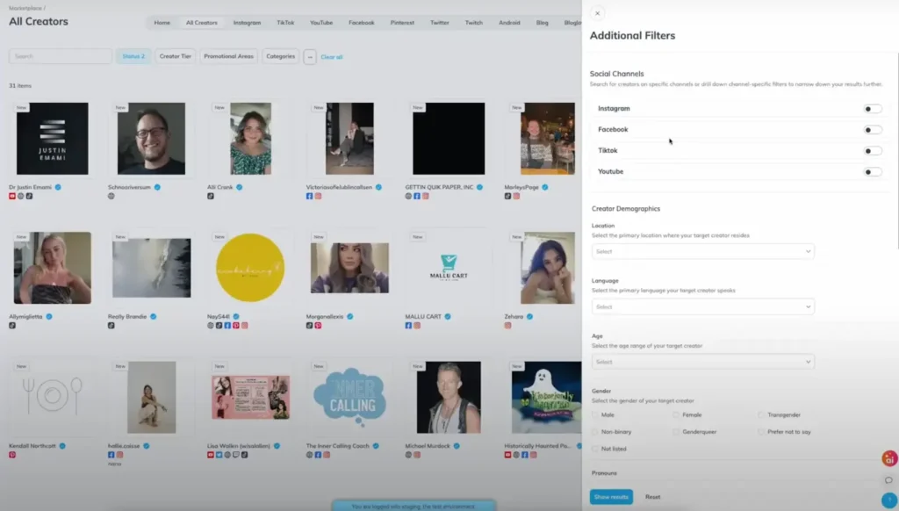The height and width of the screenshot is (511, 899).
Task: Expand the Language select dropdown
Action: [x=702, y=307]
